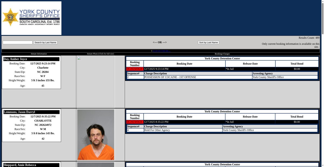Click the race/sex value W F

coord(43,76)
